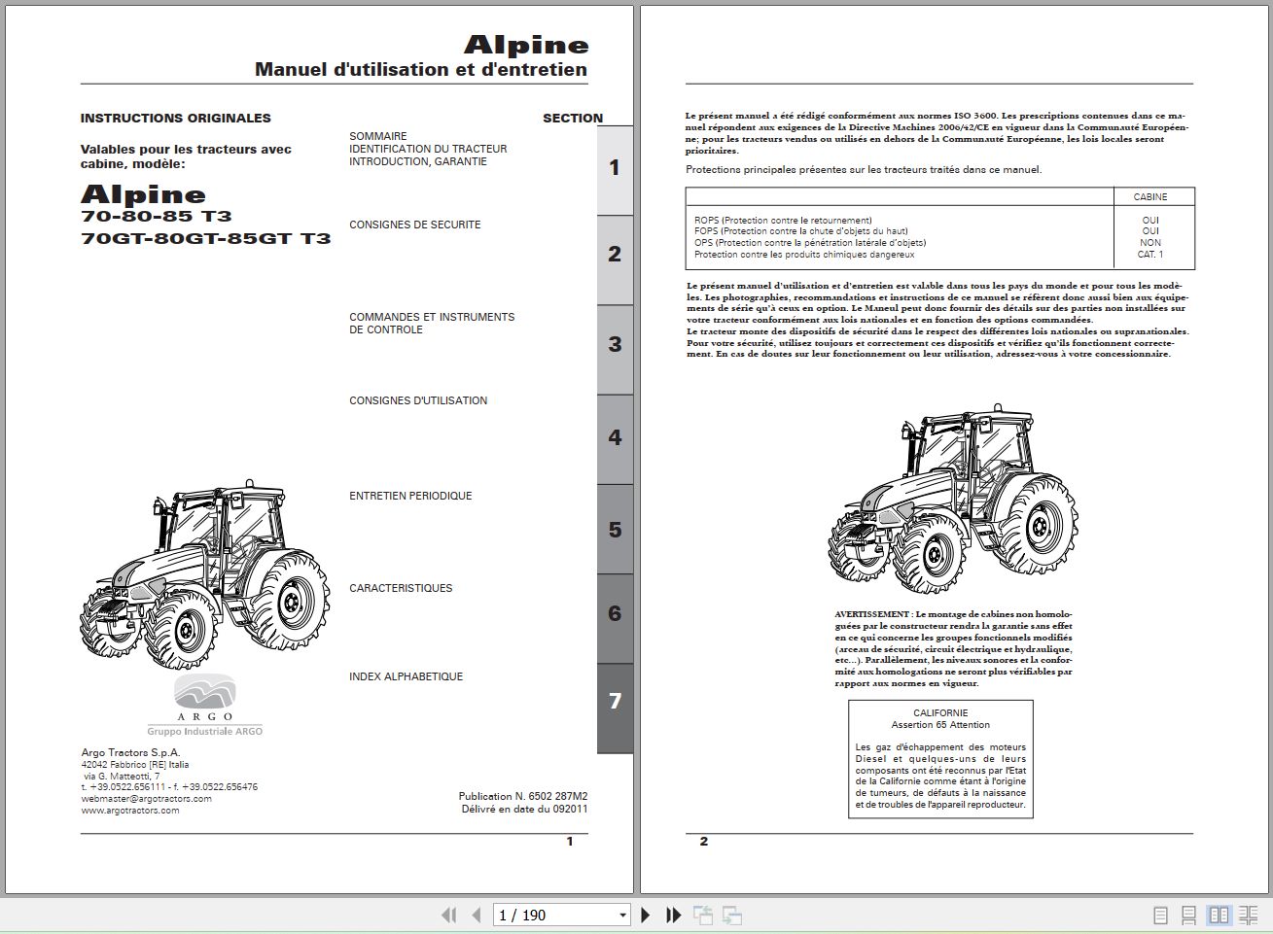Click IDENTIFICATION DU TRACTEUR text
The width and height of the screenshot is (1273, 934).
click(x=428, y=149)
